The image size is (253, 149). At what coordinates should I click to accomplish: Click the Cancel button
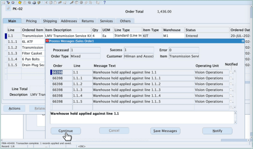[x=114, y=131]
